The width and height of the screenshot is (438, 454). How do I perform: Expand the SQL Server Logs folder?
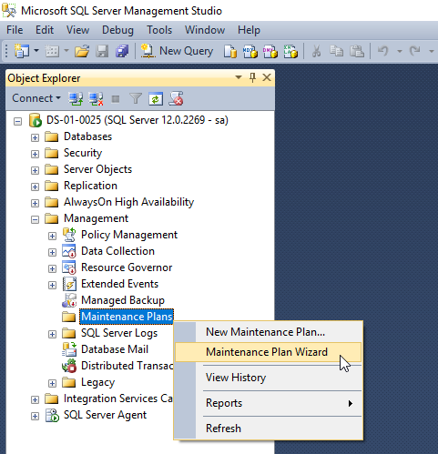52,334
